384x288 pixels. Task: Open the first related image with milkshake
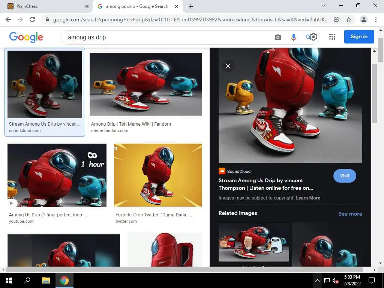254,242
